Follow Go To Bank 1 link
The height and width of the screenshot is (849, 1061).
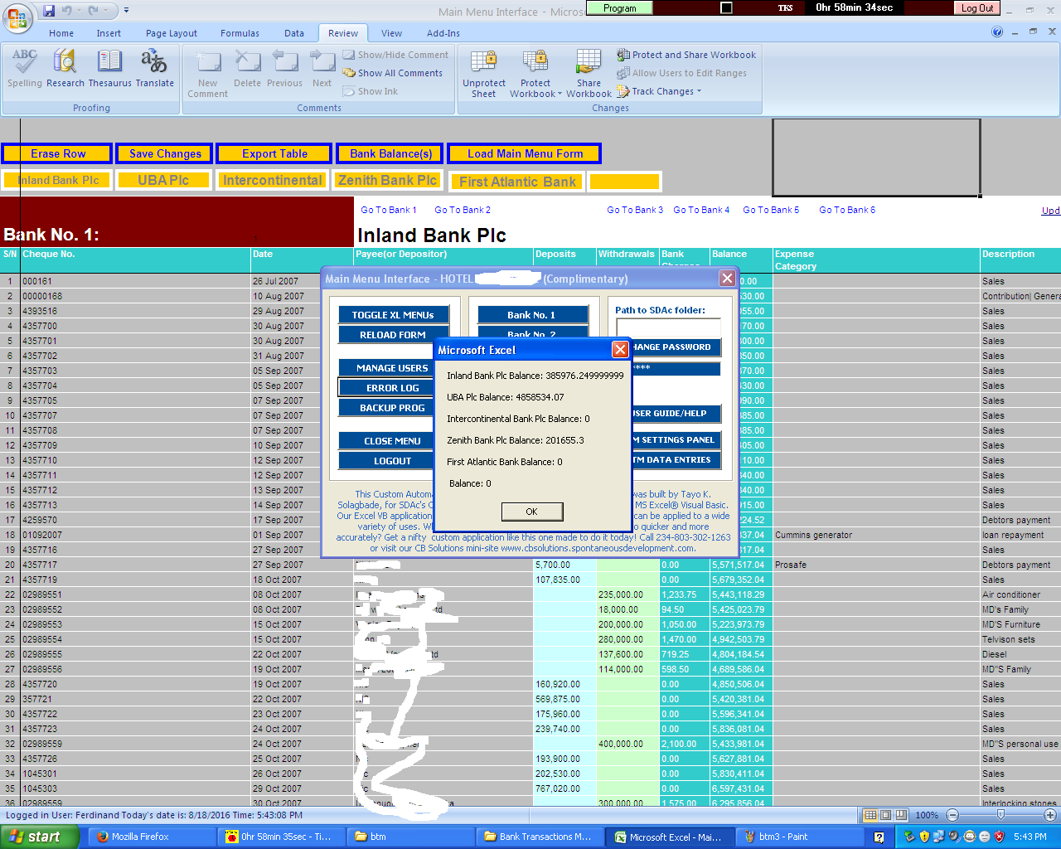click(x=389, y=210)
